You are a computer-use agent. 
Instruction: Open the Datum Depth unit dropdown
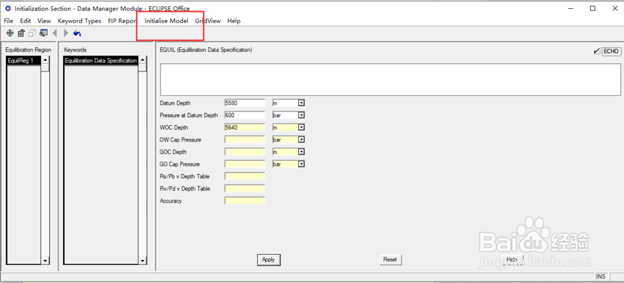point(301,103)
